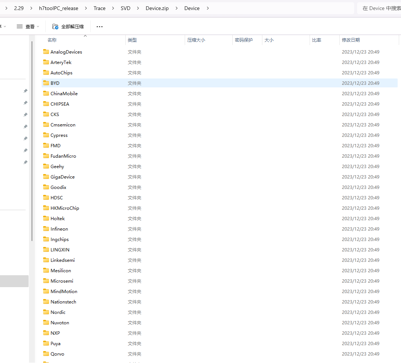Click the HDSC folder icon
The image size is (401, 363).
[x=46, y=197]
